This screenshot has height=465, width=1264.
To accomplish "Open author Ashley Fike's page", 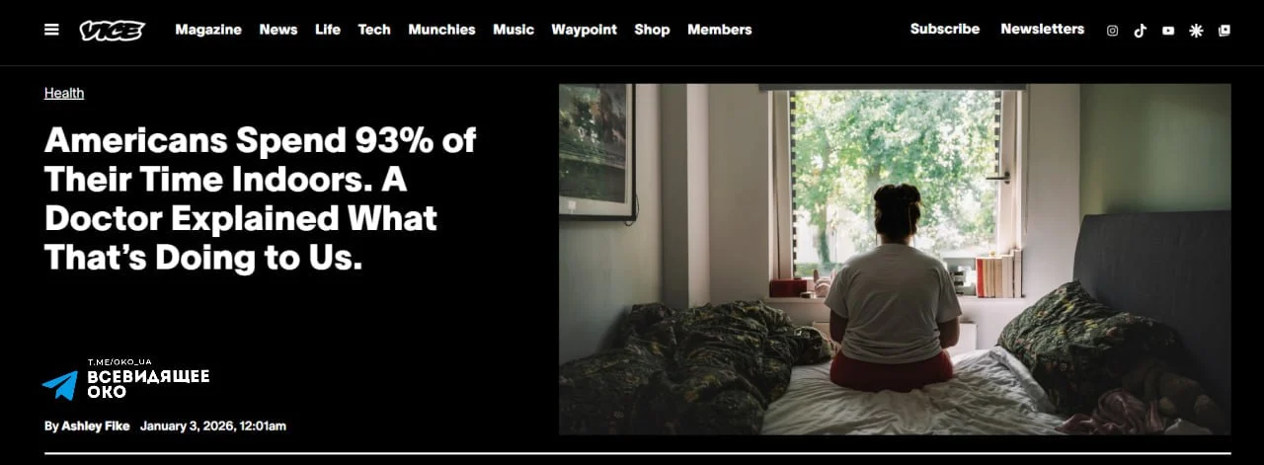I will [89, 426].
